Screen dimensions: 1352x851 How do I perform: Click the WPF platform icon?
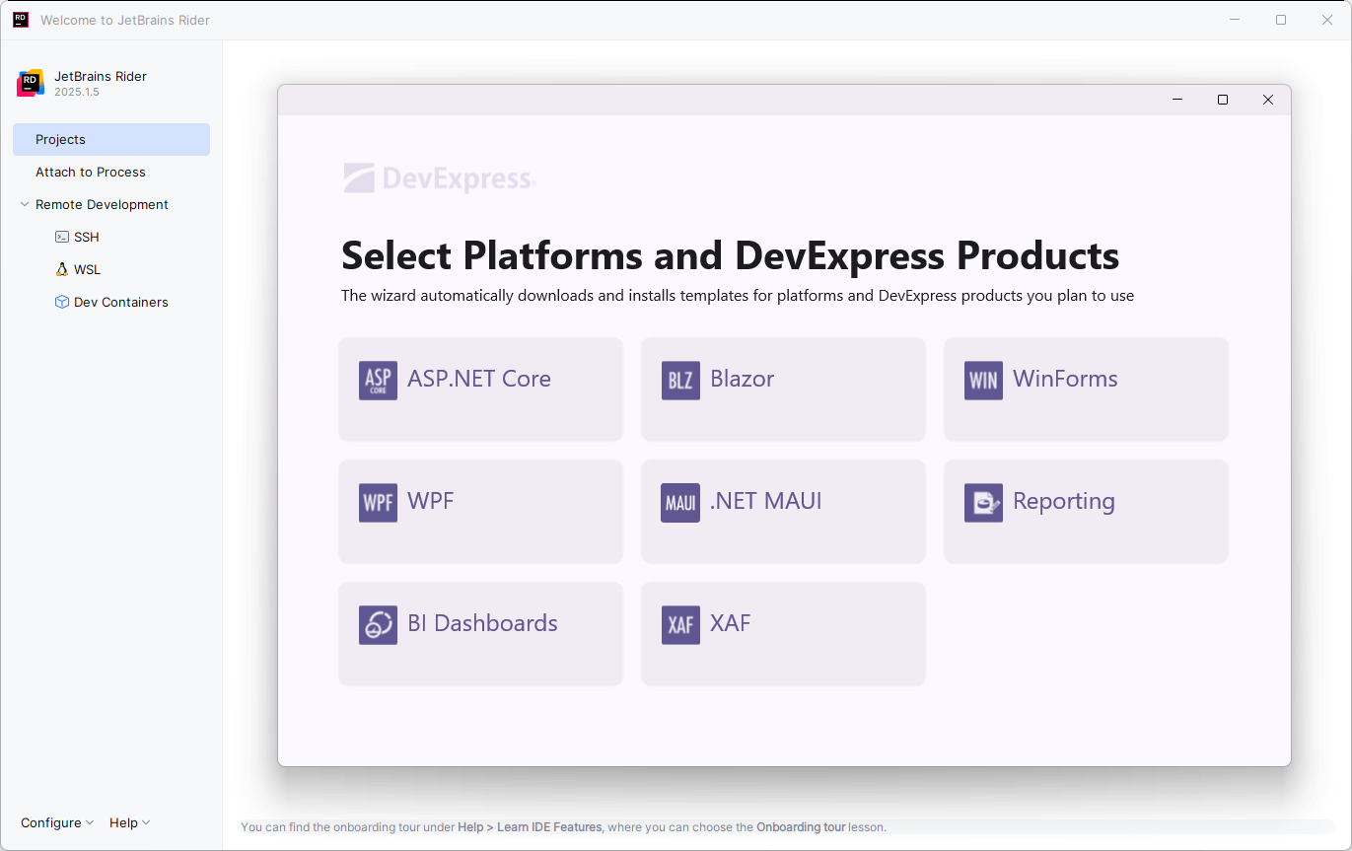pos(378,502)
